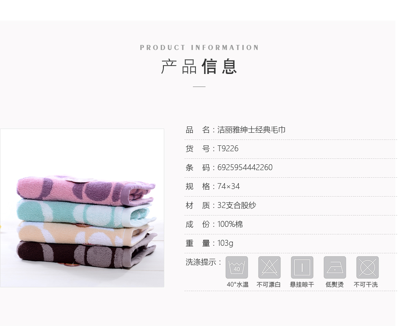Select the product name 洁丽雅绅士经典毛巾
This screenshot has height=326, width=398.
pos(251,130)
